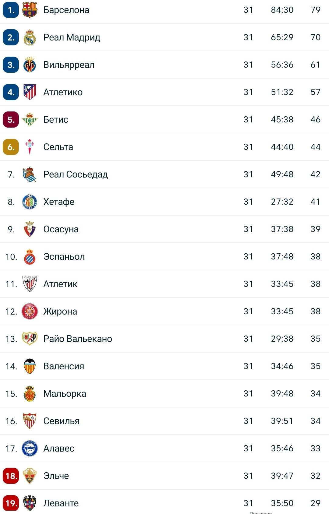
Task: Tap the Betis green crest
Action: (x=30, y=119)
